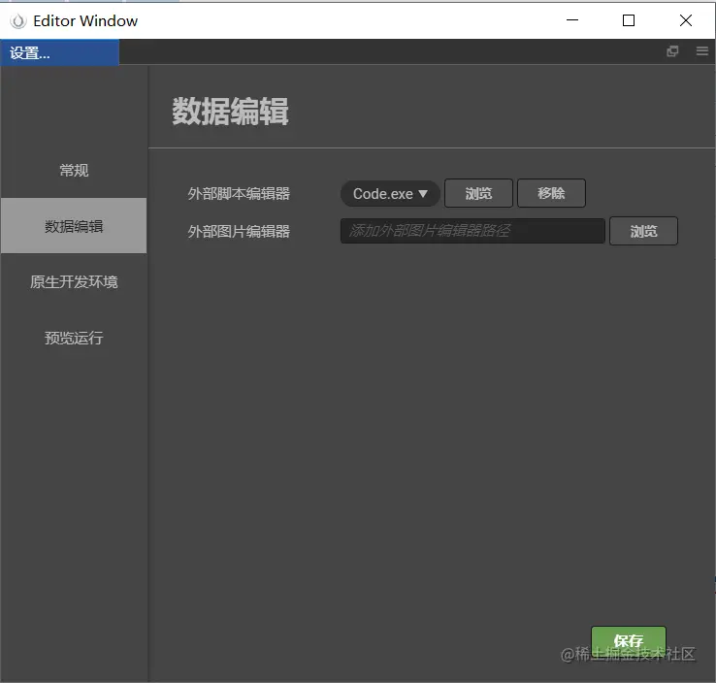Screen dimensions: 716x683
Task: Maximize the Editor Window
Action: pyautogui.click(x=629, y=20)
